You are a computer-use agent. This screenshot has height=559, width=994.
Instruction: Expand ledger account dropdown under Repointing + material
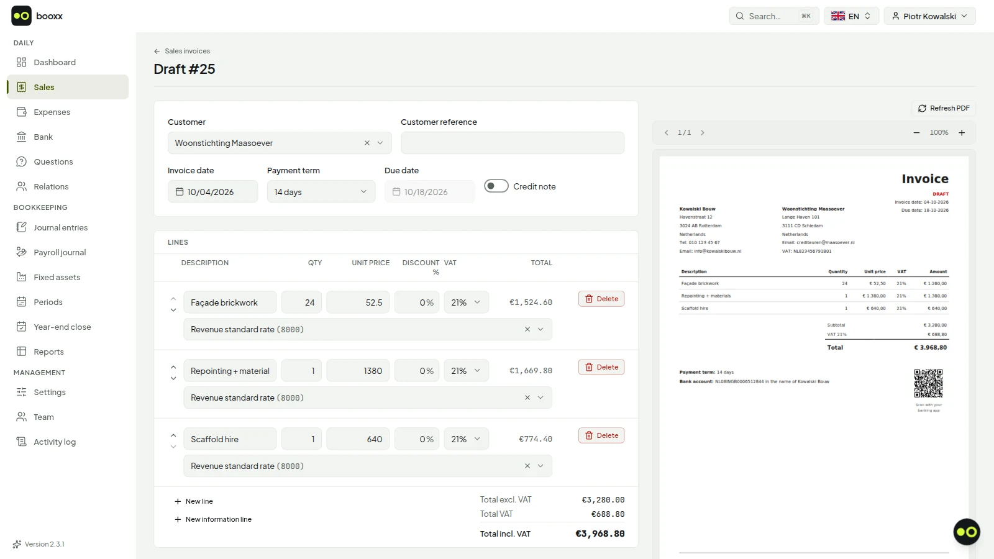coord(540,398)
